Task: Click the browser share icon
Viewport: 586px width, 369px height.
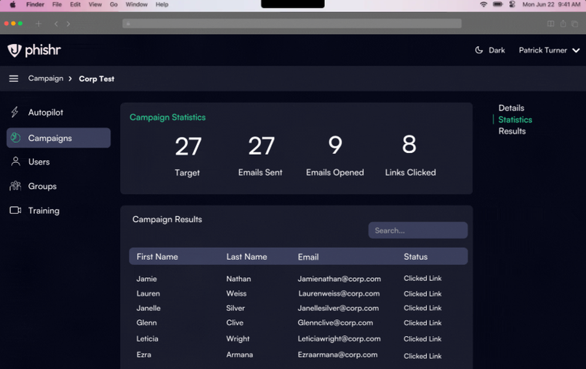Action: (x=563, y=23)
